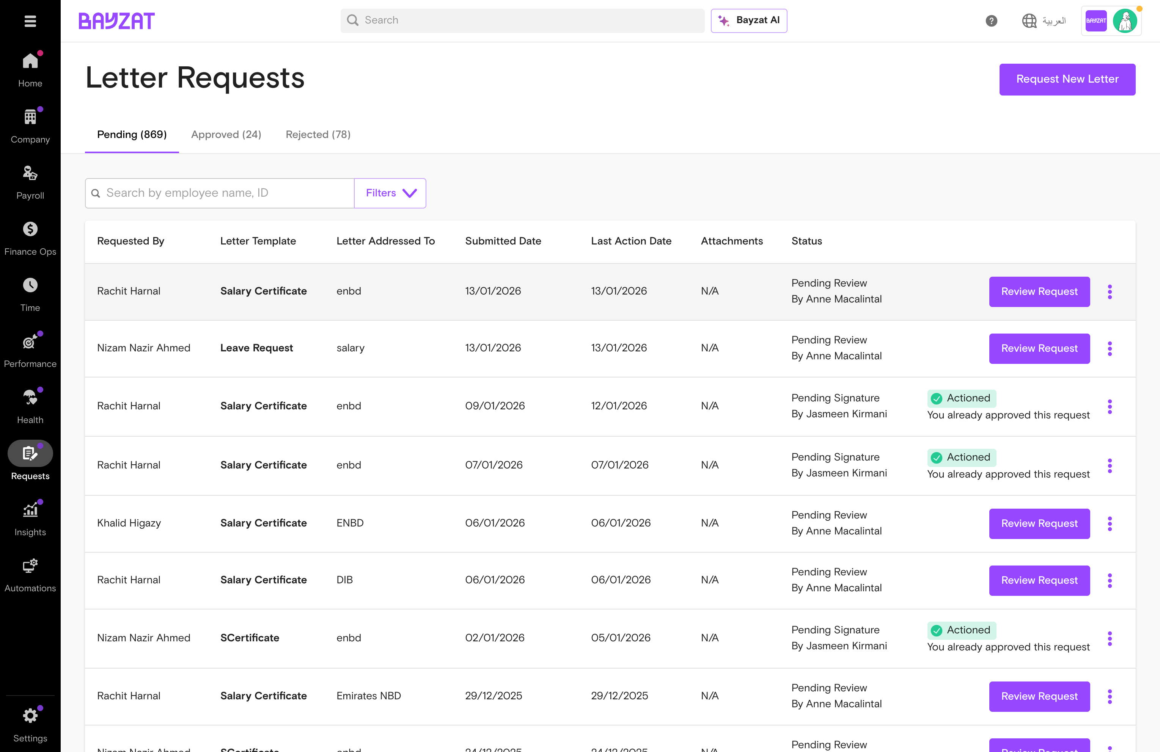Switch language to Arabic via globe
Image resolution: width=1160 pixels, height=752 pixels.
1044,20
